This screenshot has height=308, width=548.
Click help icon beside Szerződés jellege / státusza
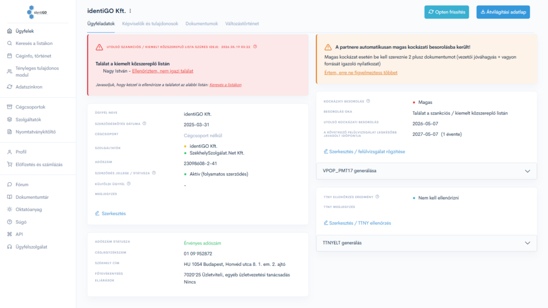(x=154, y=173)
